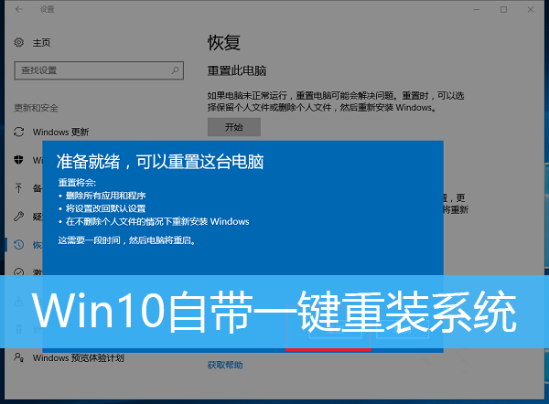Open the Windows 更新 settings page
The height and width of the screenshot is (404, 549).
61,131
